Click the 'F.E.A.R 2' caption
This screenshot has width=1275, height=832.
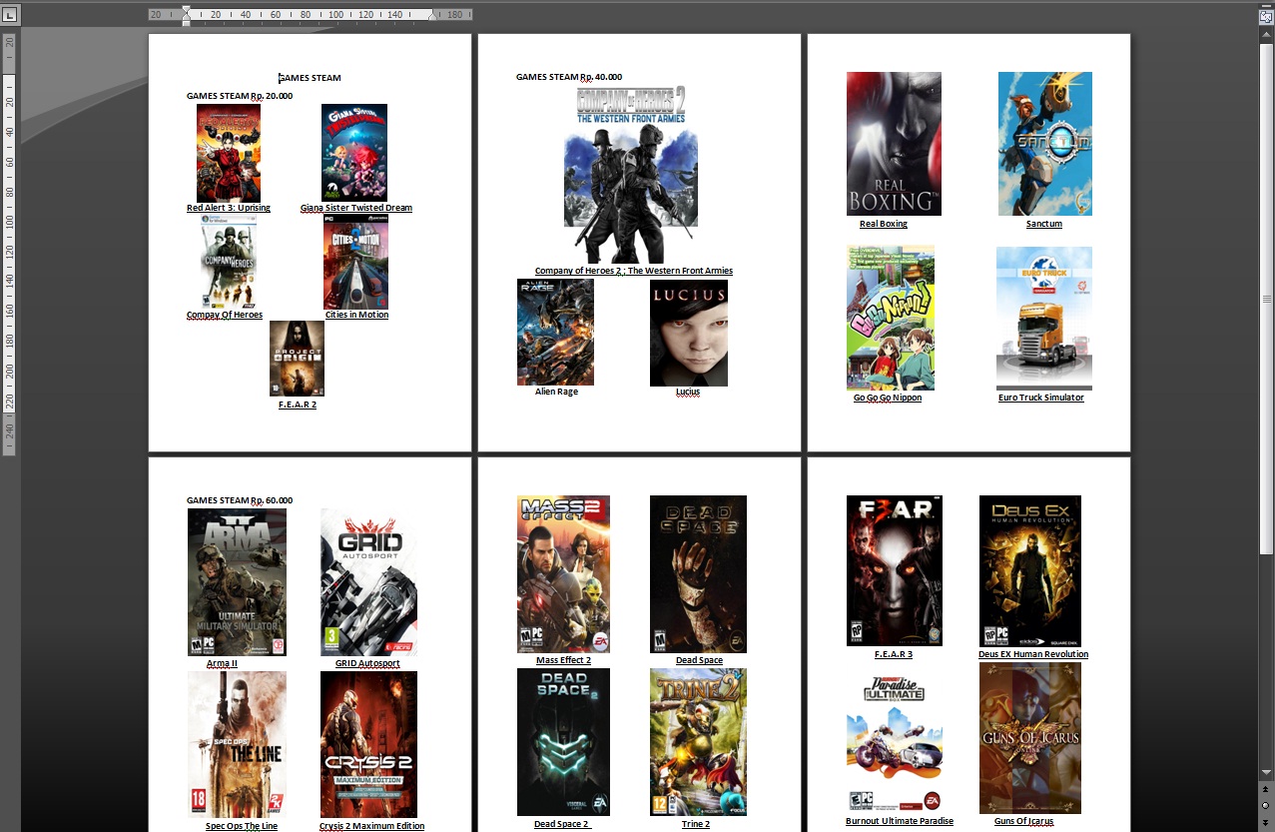coord(298,405)
